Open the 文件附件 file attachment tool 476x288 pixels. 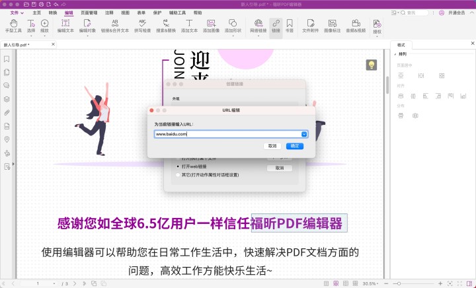coord(311,26)
